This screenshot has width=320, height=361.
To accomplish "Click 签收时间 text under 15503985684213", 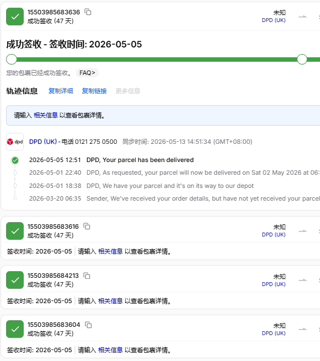I will tap(39, 301).
